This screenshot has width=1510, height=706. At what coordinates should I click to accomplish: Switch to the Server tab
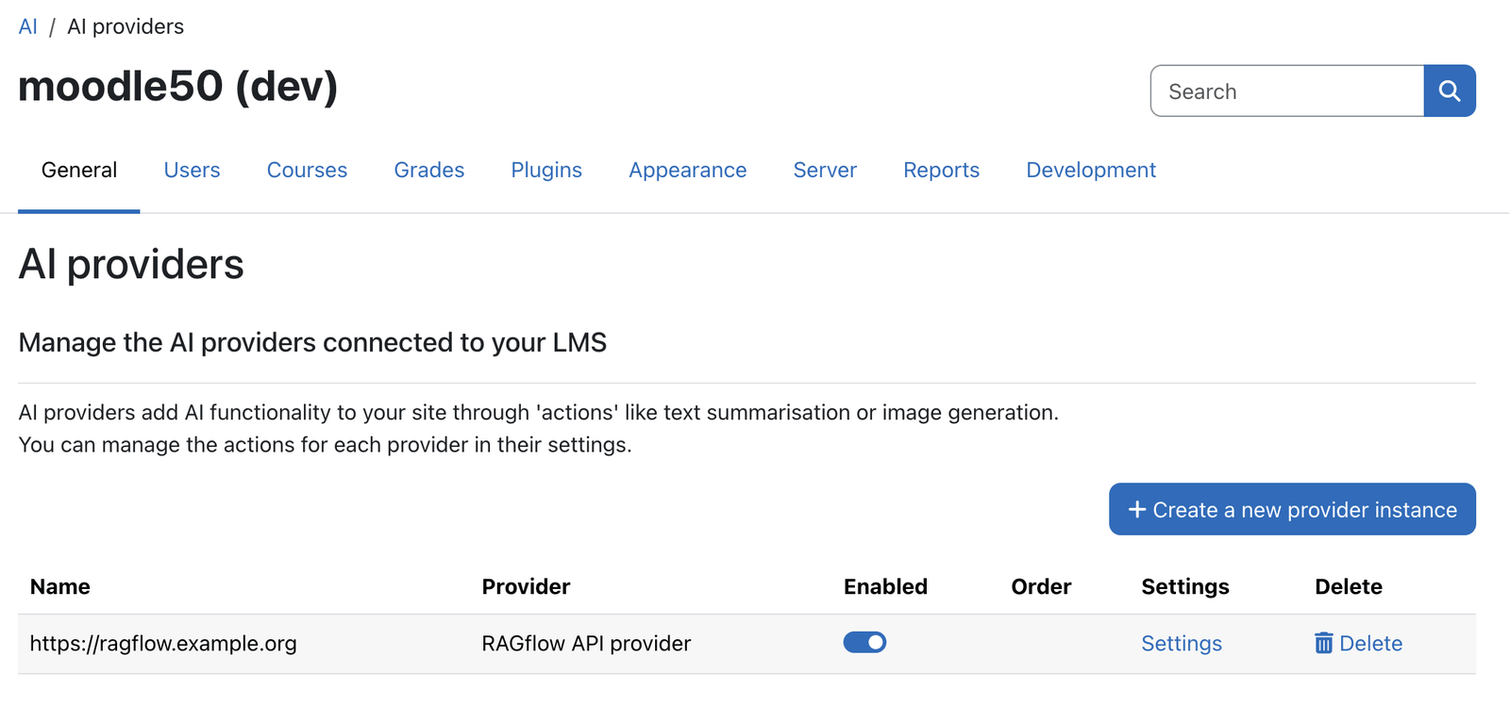(825, 170)
